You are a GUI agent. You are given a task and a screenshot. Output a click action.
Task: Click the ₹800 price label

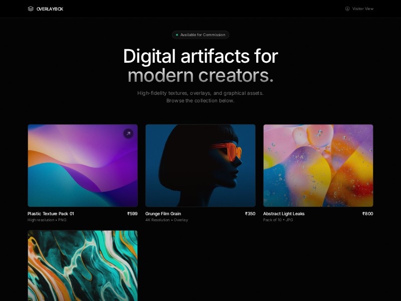[368, 214]
